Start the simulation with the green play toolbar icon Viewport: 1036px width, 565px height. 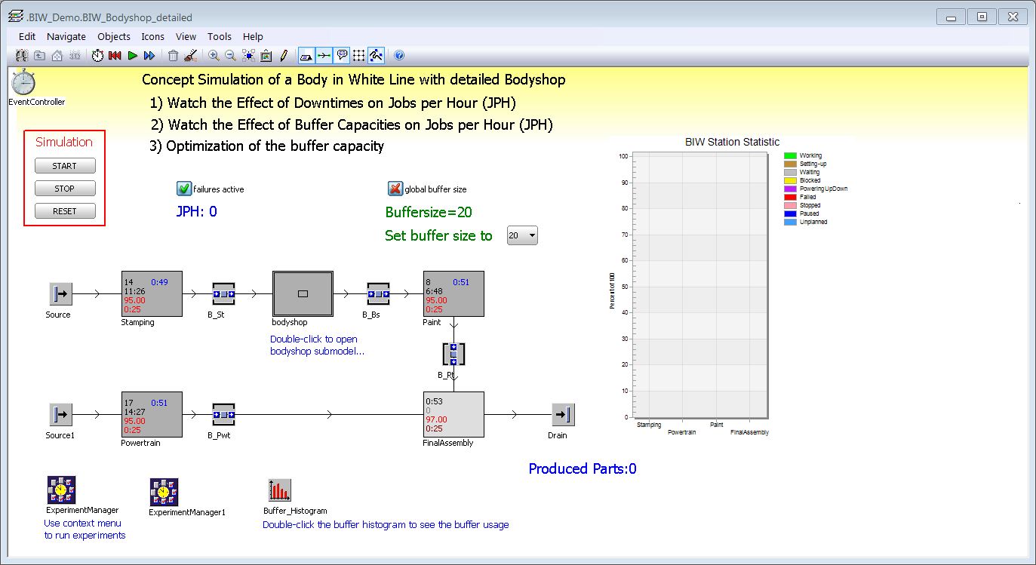click(x=132, y=54)
